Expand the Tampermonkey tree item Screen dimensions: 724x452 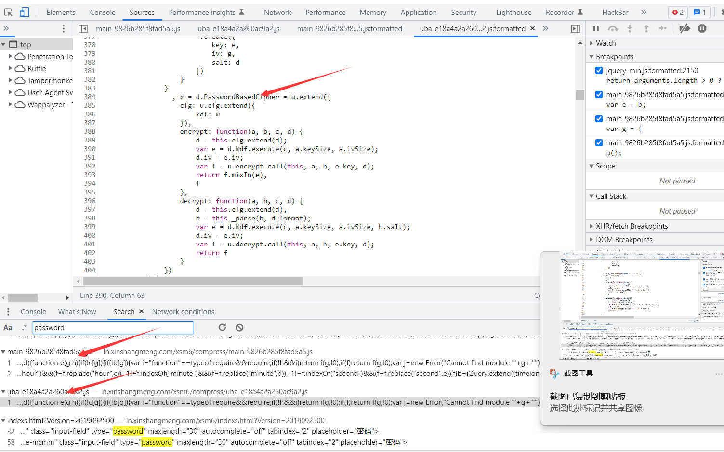click(x=10, y=80)
